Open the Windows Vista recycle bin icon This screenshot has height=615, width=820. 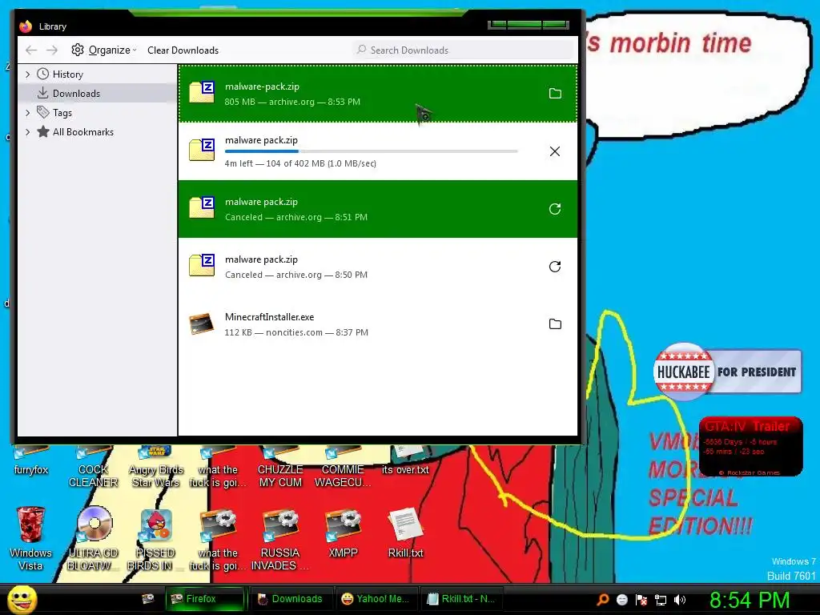(31, 539)
